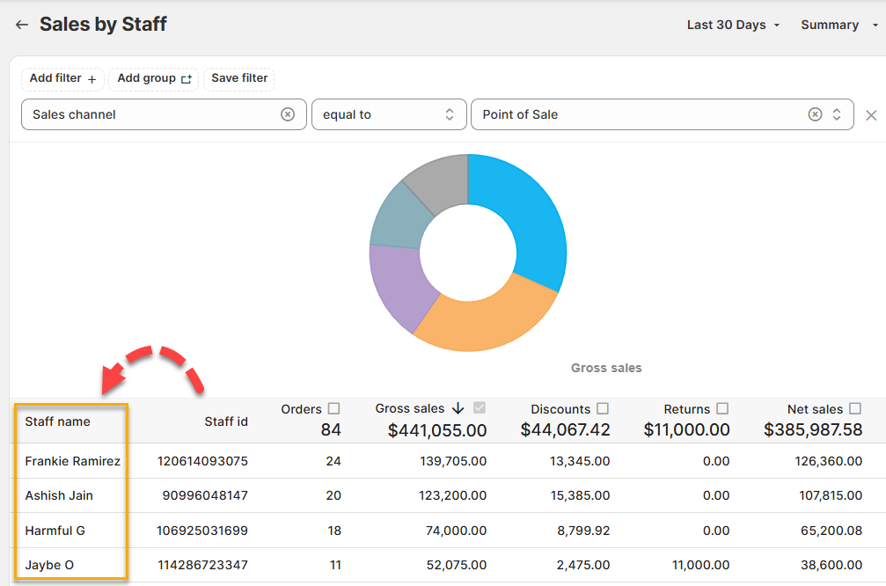Clear the Point of Sale value with its X icon

[x=815, y=114]
